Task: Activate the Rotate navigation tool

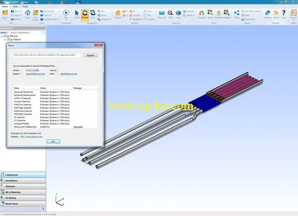Action: click(x=85, y=15)
